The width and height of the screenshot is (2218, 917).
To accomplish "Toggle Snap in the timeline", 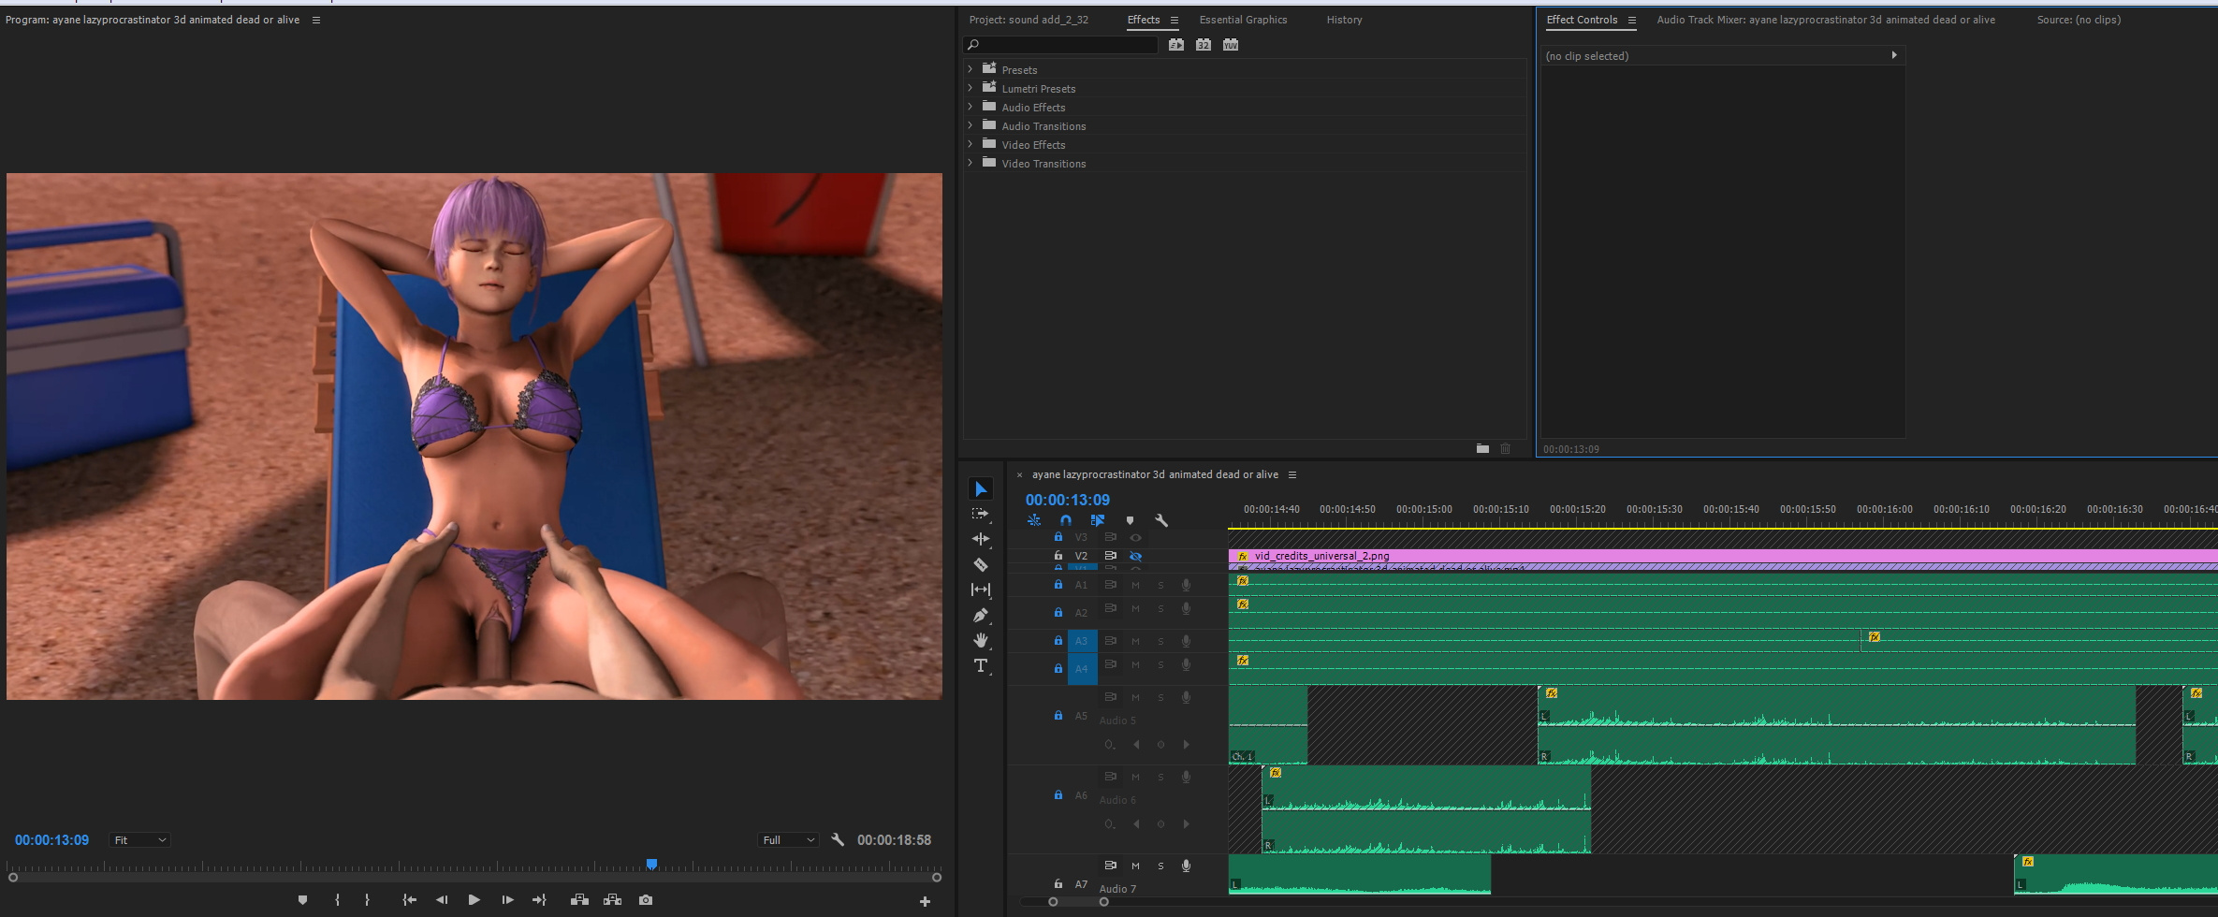I will tap(1066, 520).
